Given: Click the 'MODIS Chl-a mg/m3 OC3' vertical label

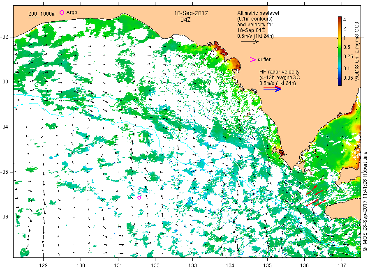Looking at the screenshot, I should pyautogui.click(x=357, y=52).
